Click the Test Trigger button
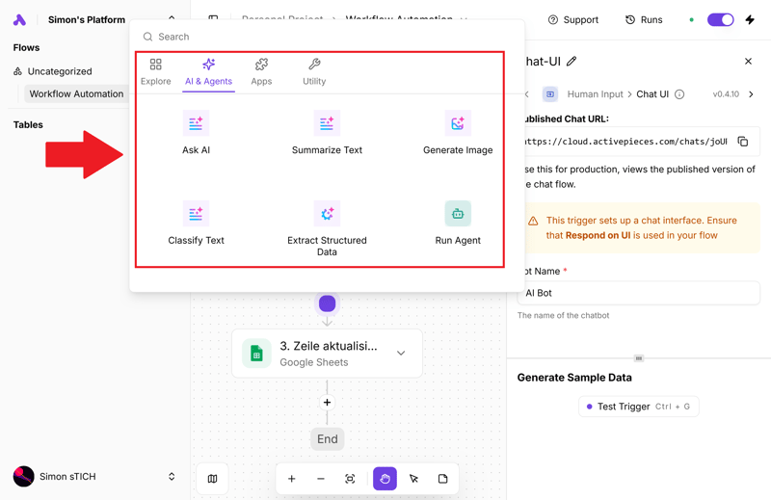Image resolution: width=771 pixels, height=500 pixels. pyautogui.click(x=638, y=407)
